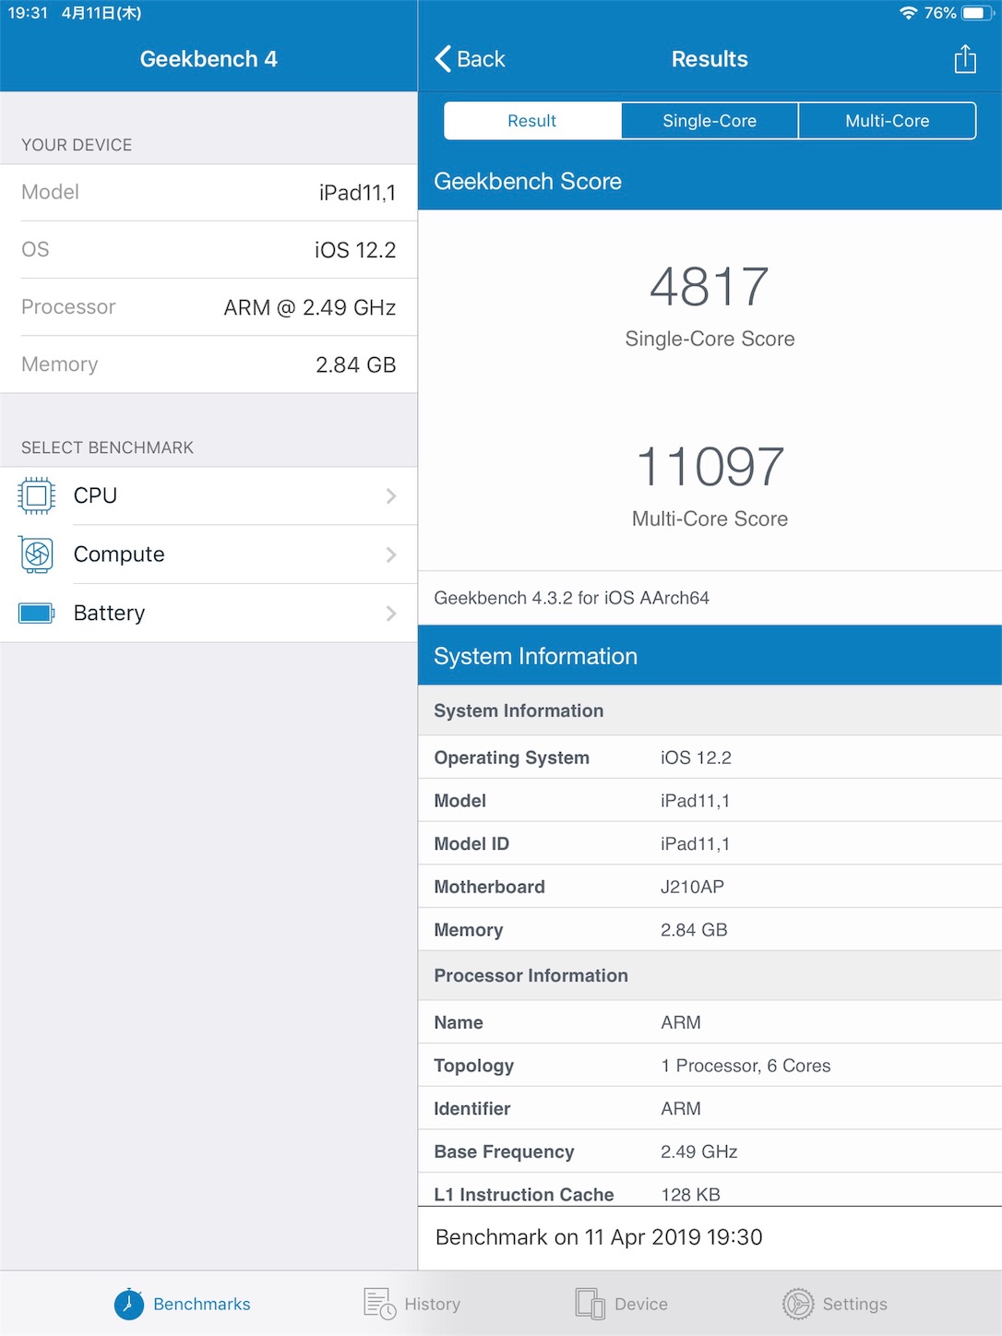Tap the Wi-Fi status icon
1002x1336 pixels.
pos(909,13)
